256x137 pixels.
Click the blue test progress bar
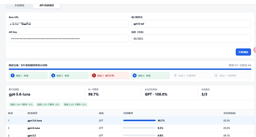(130, 69)
